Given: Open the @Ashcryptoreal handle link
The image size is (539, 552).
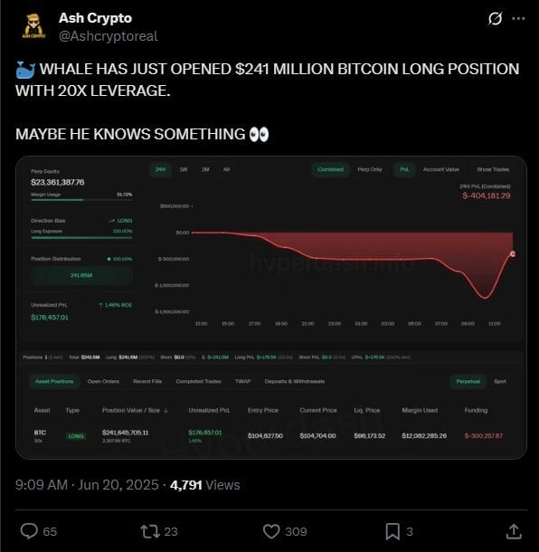Looking at the screenshot, I should (109, 36).
